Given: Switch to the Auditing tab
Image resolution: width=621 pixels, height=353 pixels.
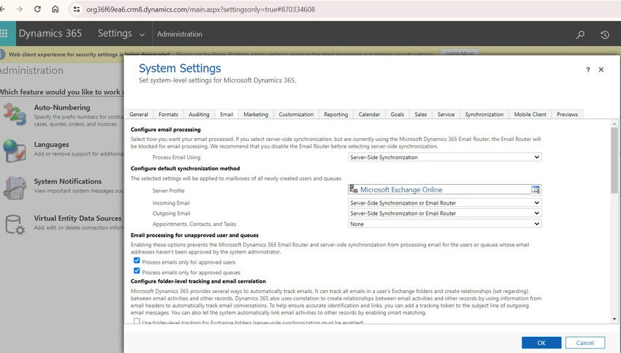Looking at the screenshot, I should [199, 115].
